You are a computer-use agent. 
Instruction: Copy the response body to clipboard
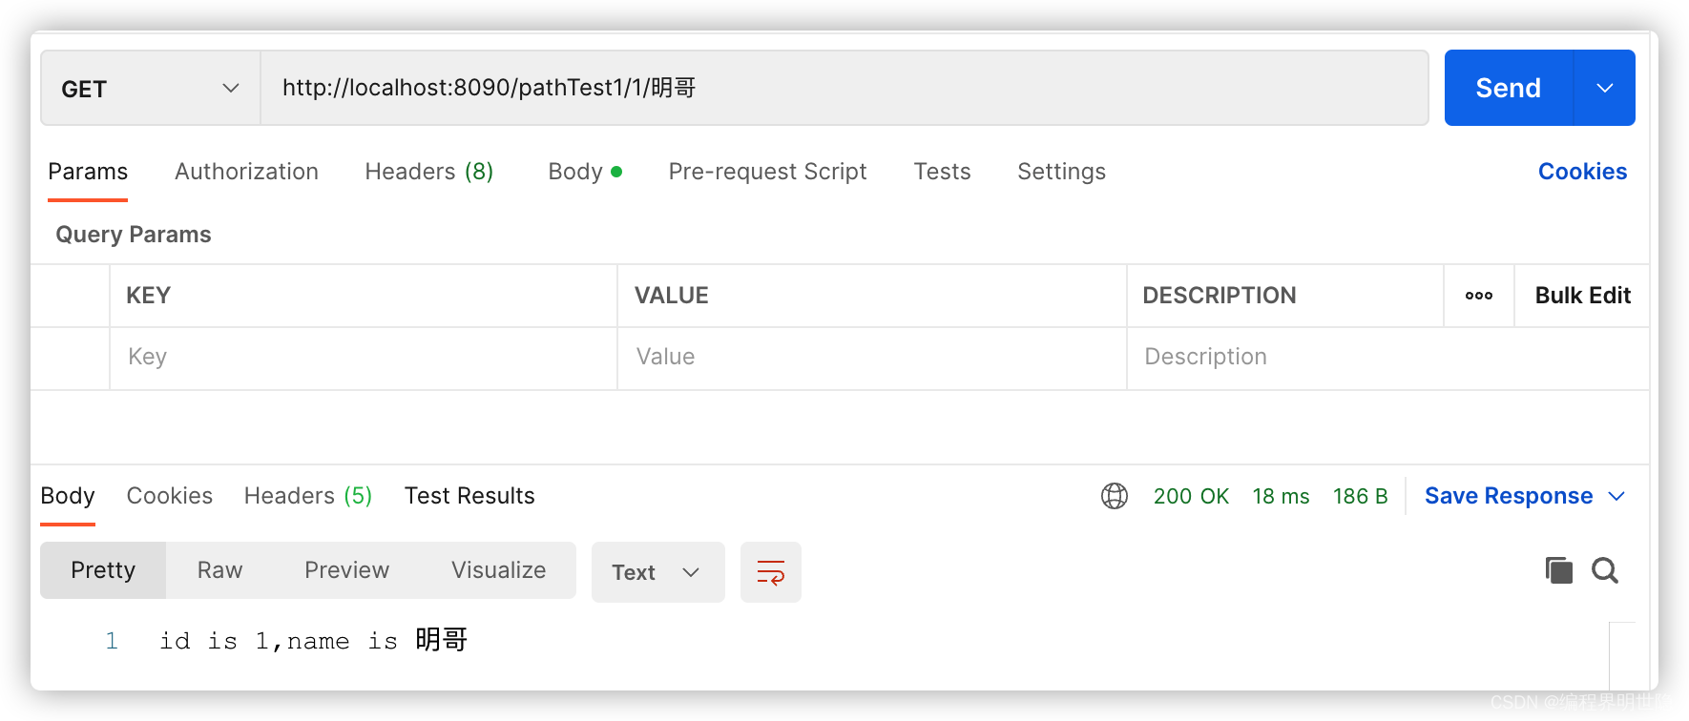1558,570
